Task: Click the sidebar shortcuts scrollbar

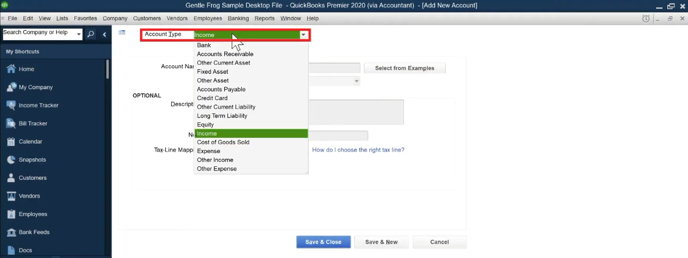Action: click(x=108, y=69)
